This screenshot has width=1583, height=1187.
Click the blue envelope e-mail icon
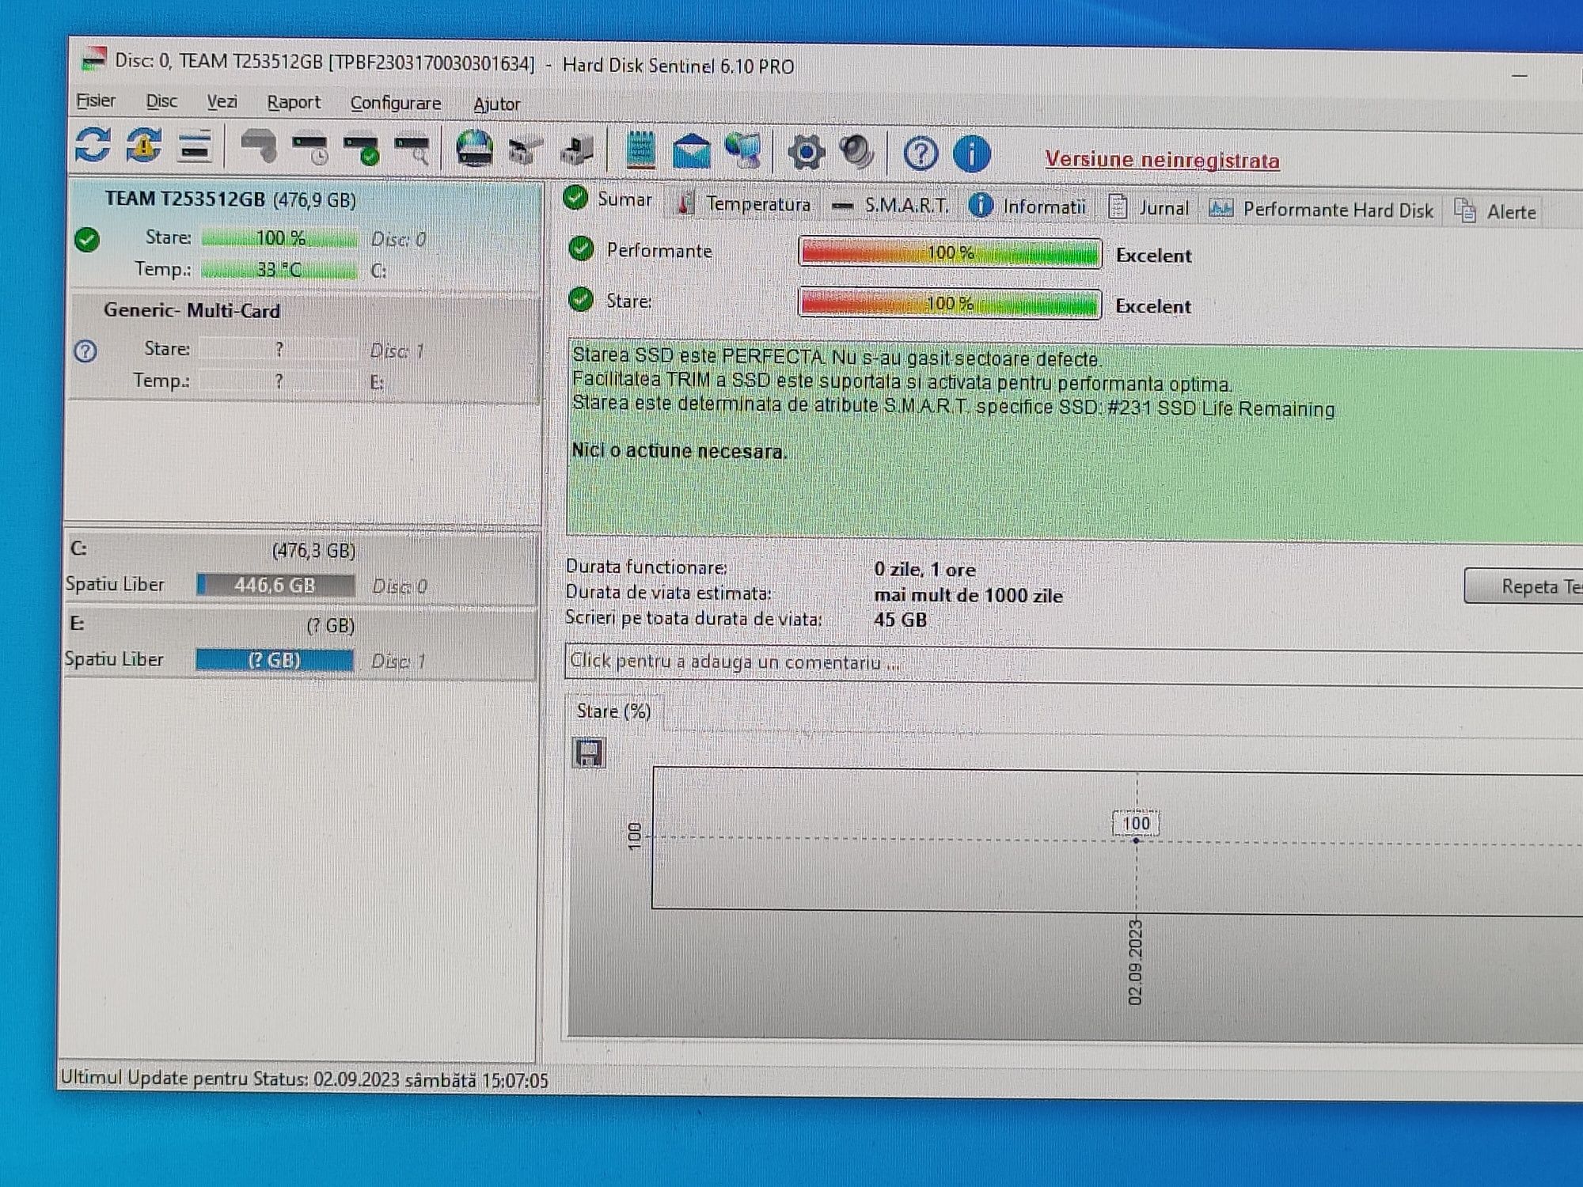691,151
